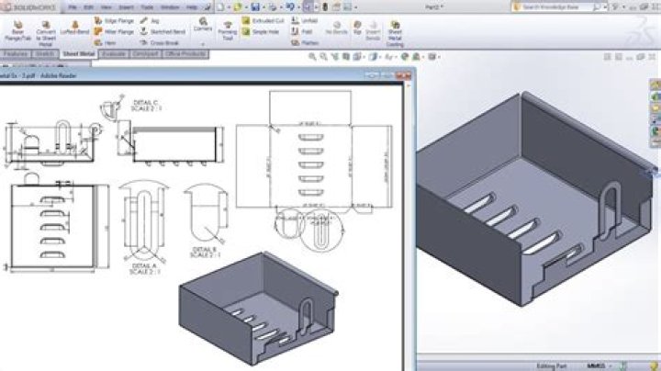The width and height of the screenshot is (661, 371).
Task: Click Adobe Reader vertical scrollbar
Action: [408, 226]
